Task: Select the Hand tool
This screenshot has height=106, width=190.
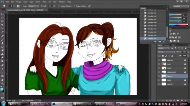Action: [2, 80]
